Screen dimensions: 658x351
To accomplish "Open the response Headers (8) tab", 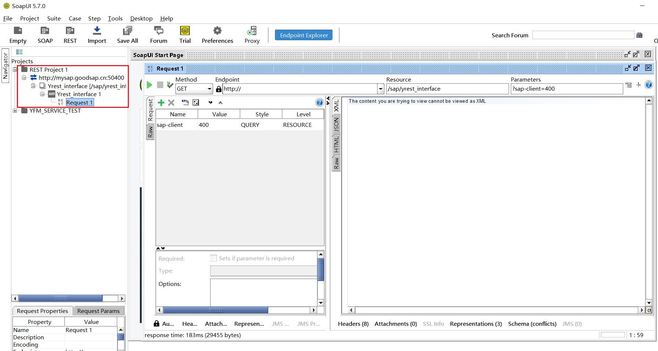I will click(x=353, y=324).
